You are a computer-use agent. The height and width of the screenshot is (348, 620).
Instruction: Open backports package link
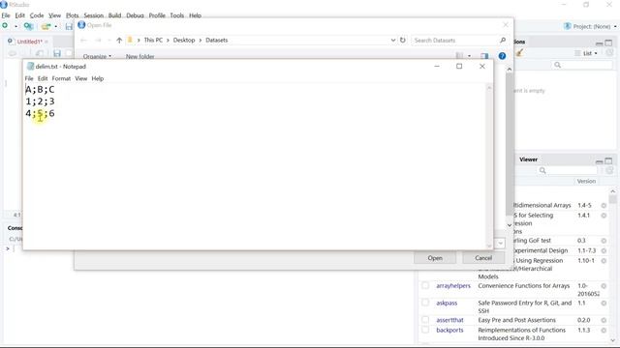tap(449, 330)
